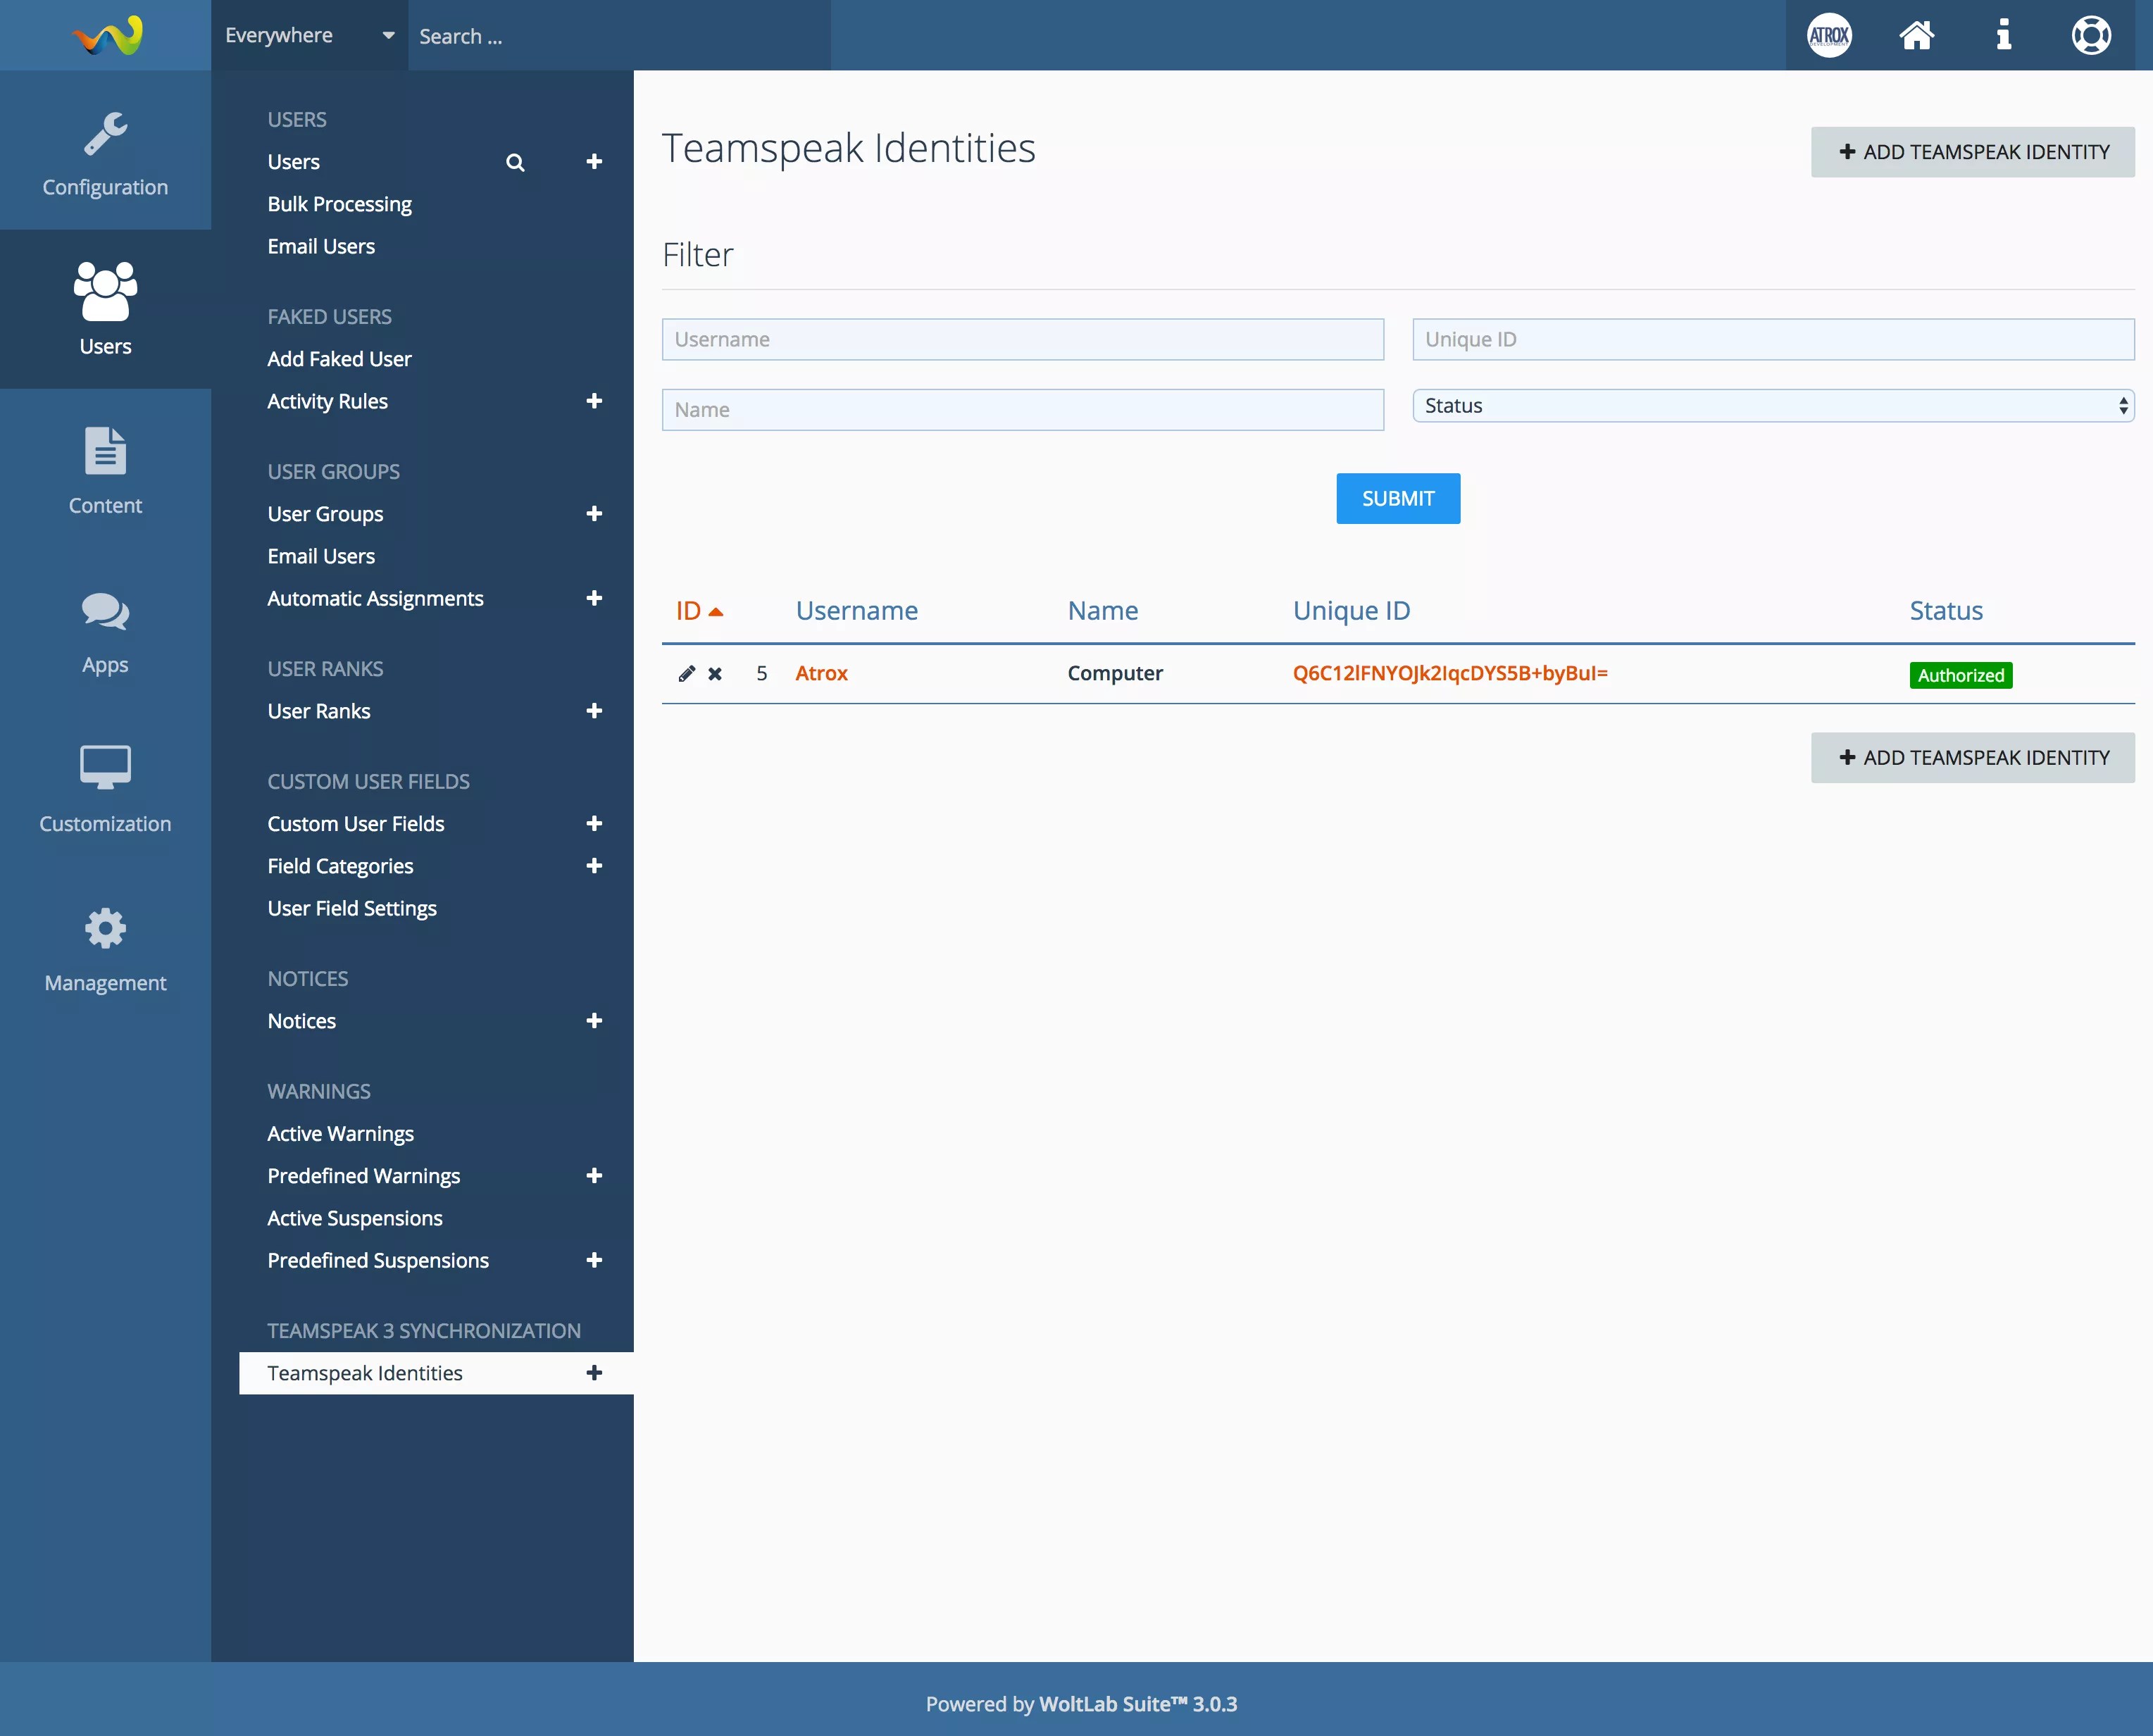This screenshot has width=2153, height=1736.
Task: Open Email Users under User Groups
Action: coord(321,556)
